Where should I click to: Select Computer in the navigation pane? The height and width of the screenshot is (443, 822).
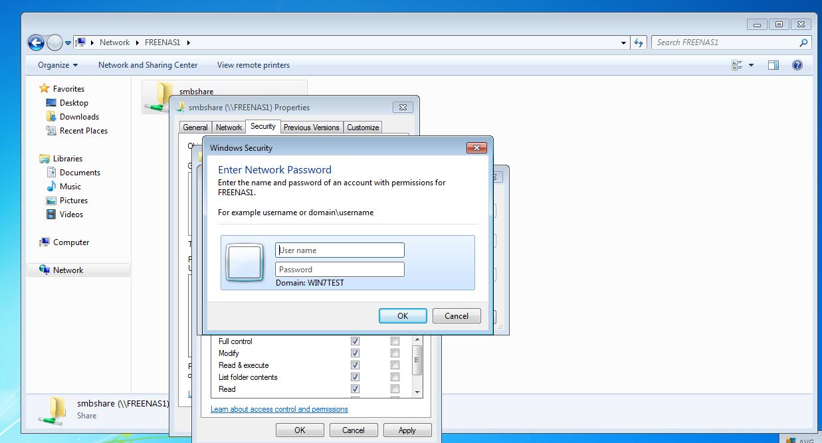(x=71, y=242)
